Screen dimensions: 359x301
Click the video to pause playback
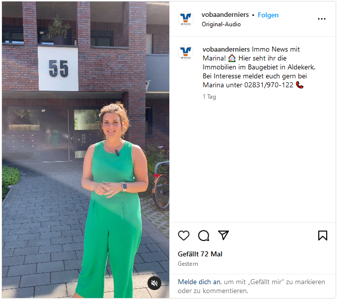[85, 150]
